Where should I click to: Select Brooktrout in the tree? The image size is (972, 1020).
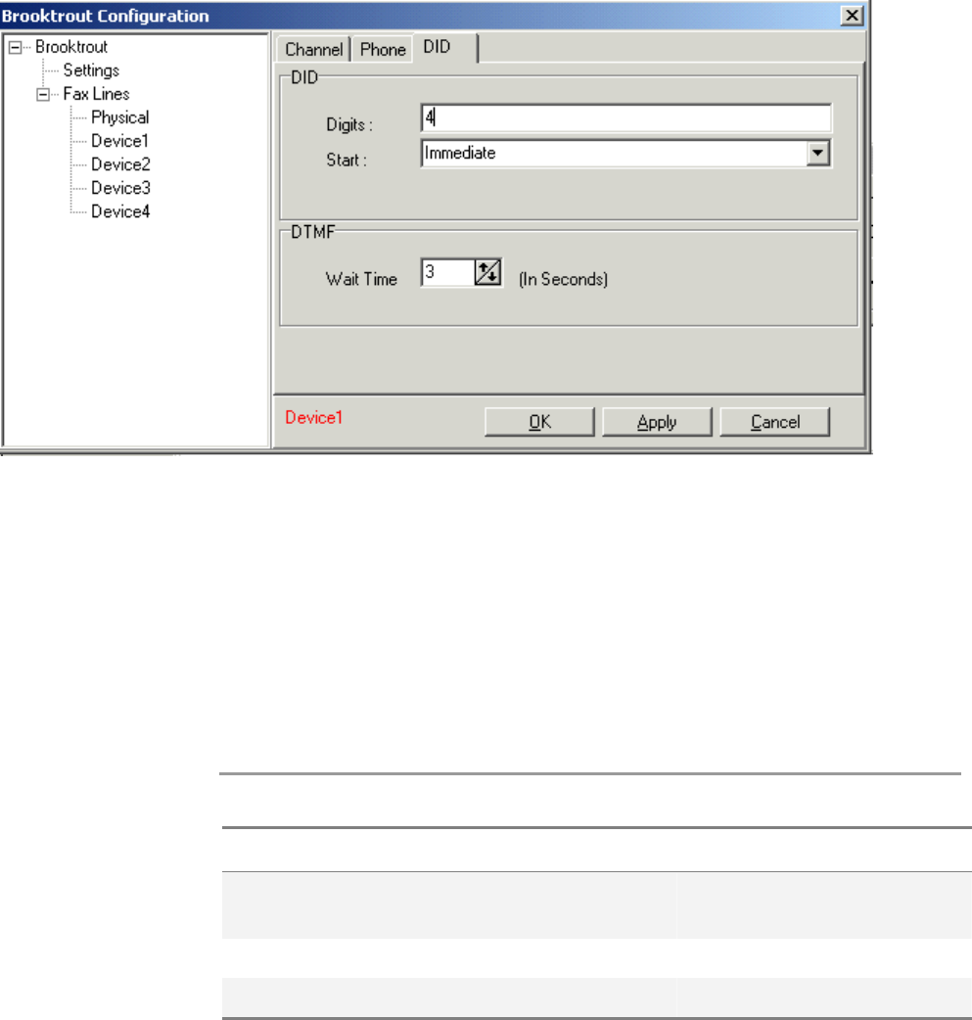[x=71, y=47]
